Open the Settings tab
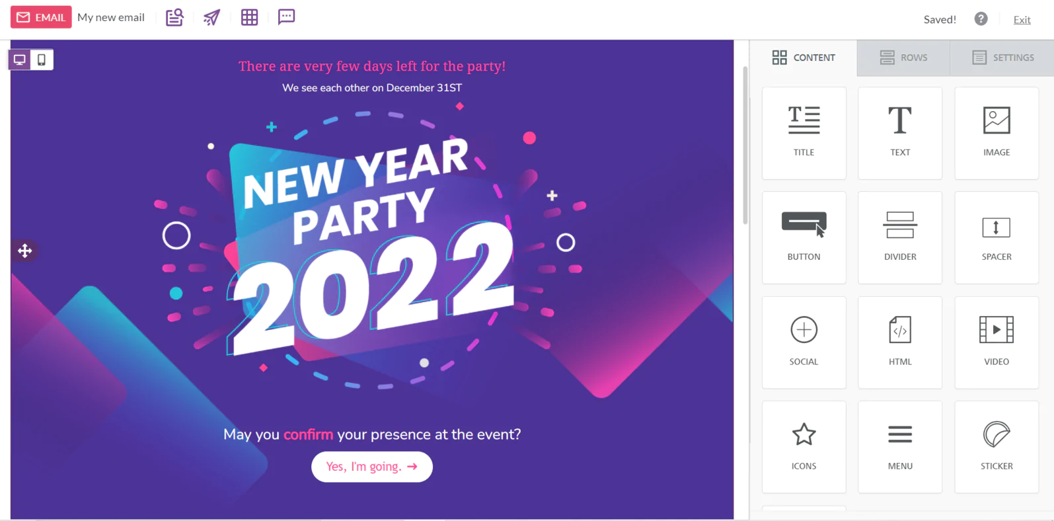This screenshot has height=521, width=1054. [1002, 58]
